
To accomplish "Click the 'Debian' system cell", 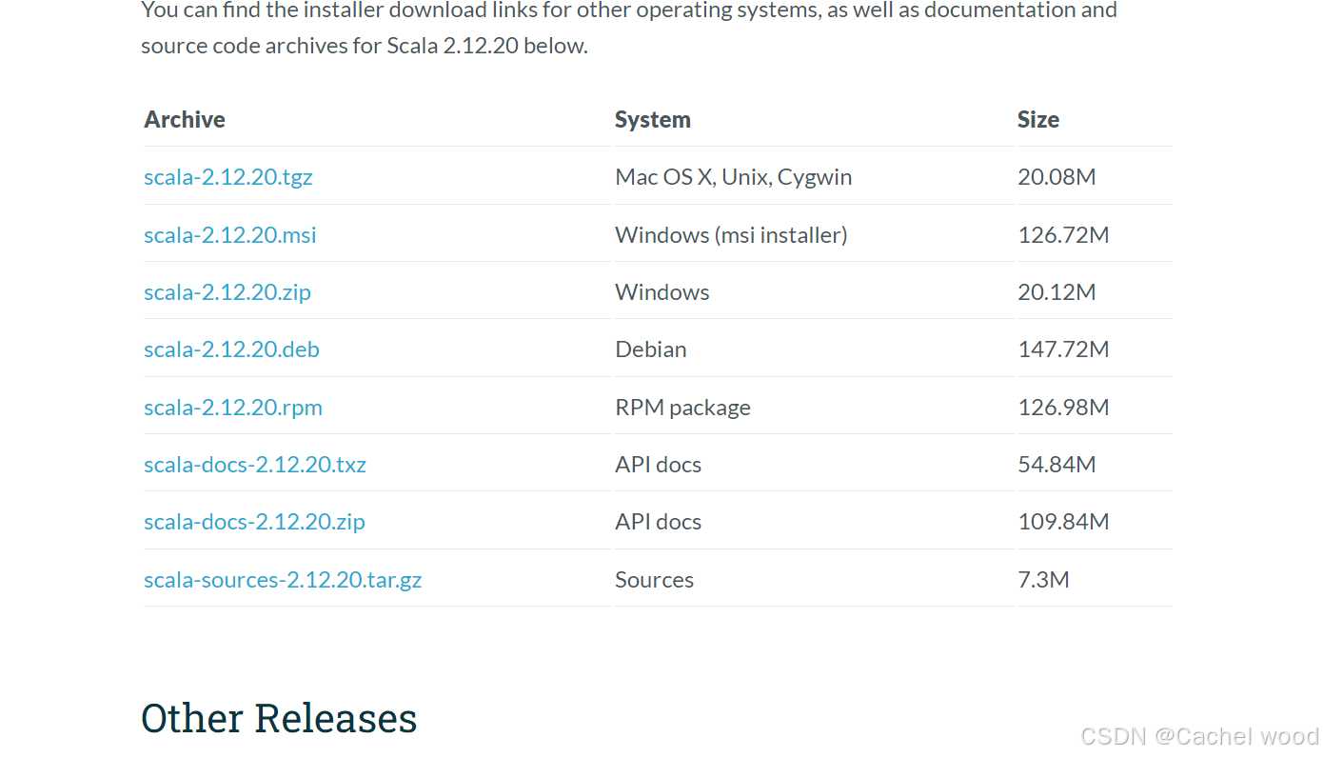I will pyautogui.click(x=651, y=349).
